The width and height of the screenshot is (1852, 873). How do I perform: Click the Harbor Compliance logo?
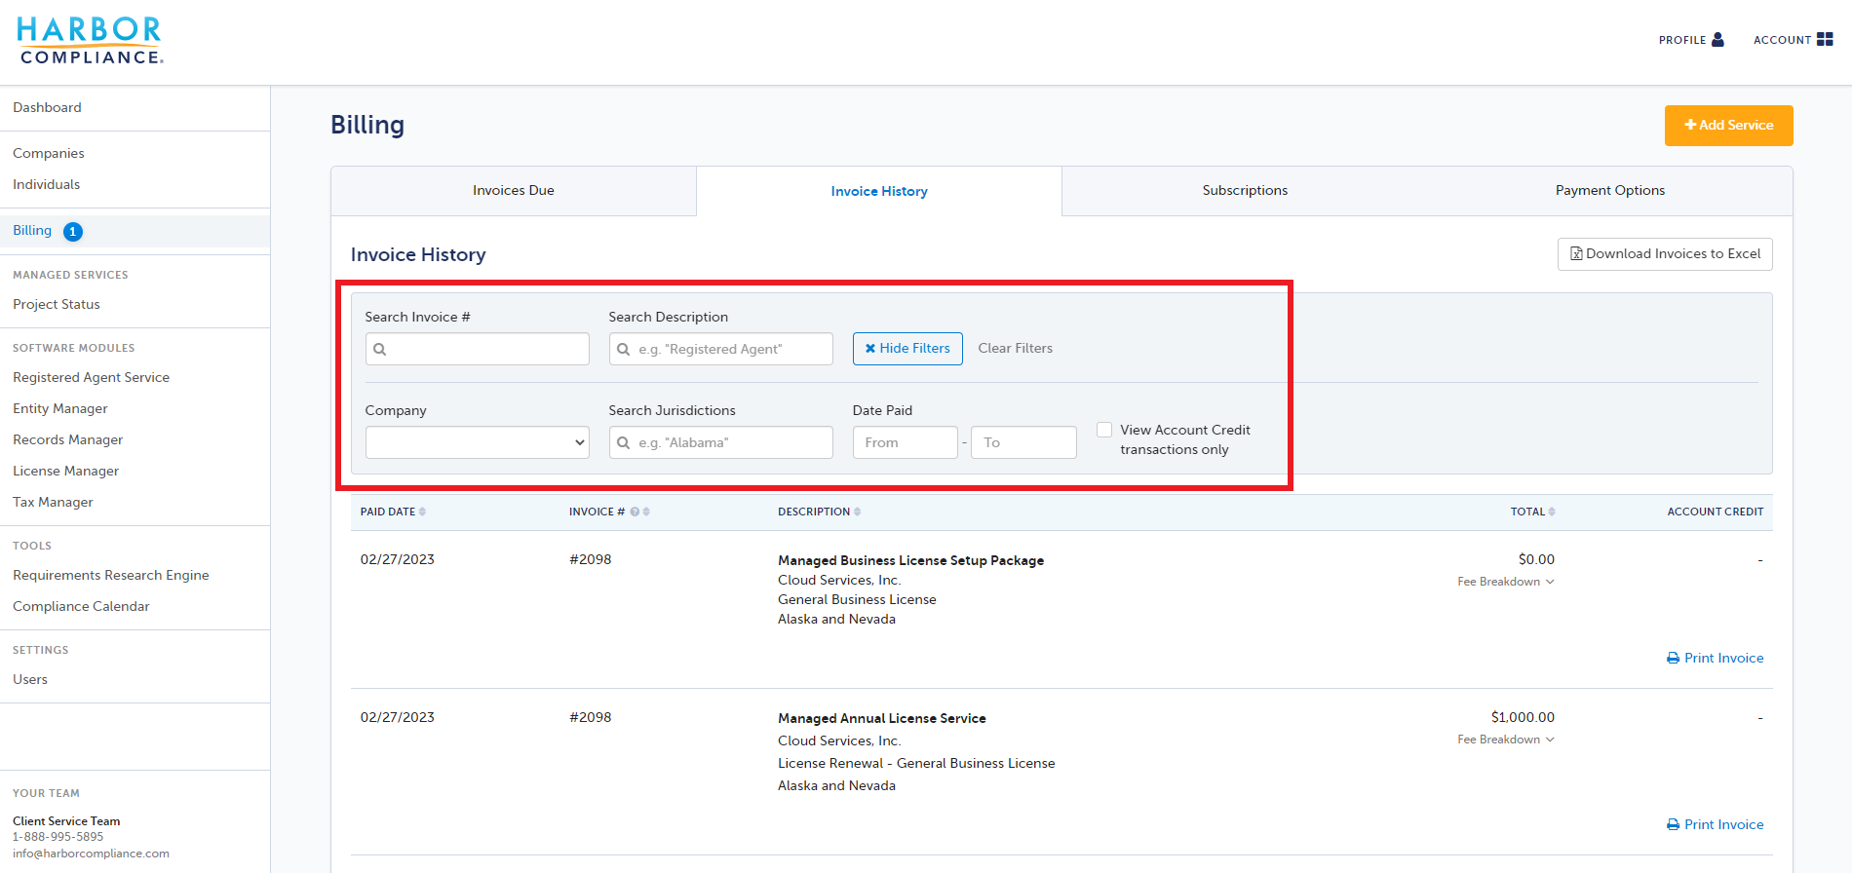(x=90, y=41)
